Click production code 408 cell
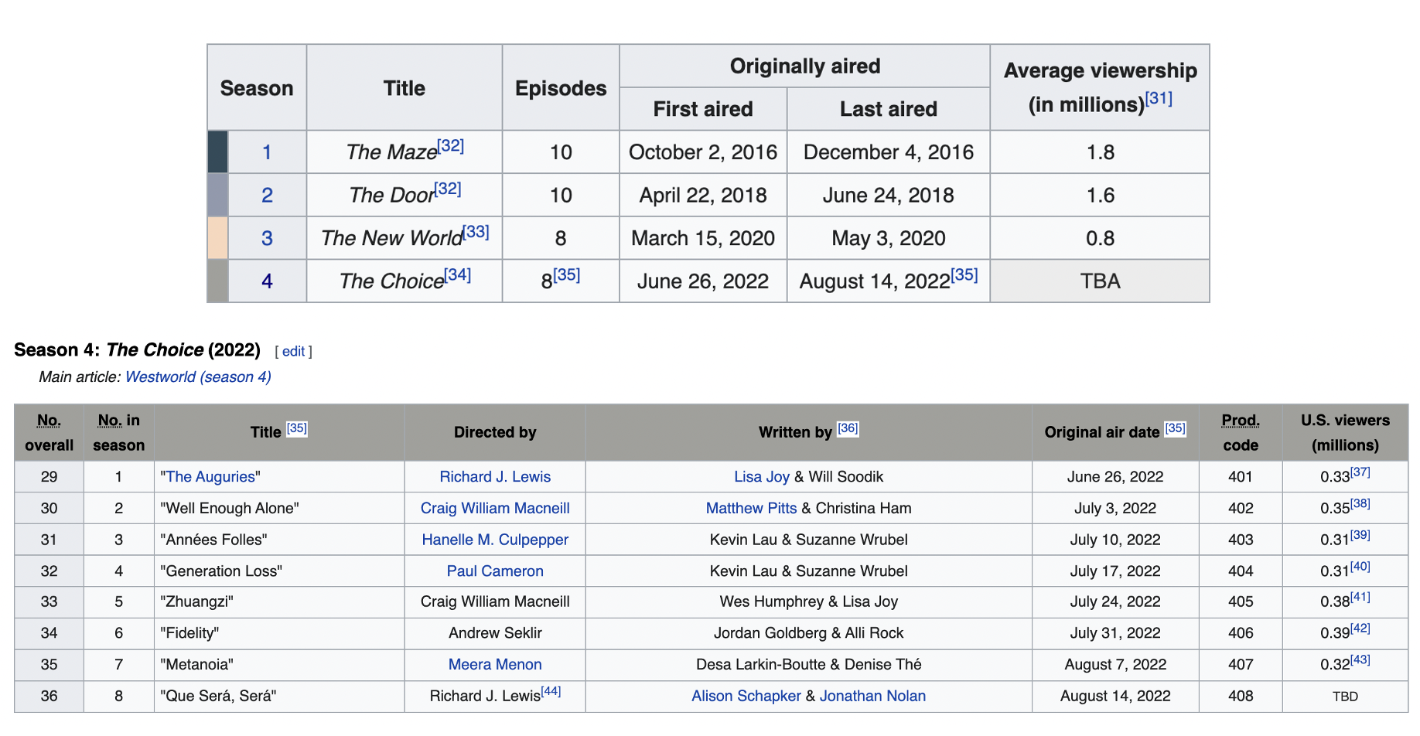 1241,697
